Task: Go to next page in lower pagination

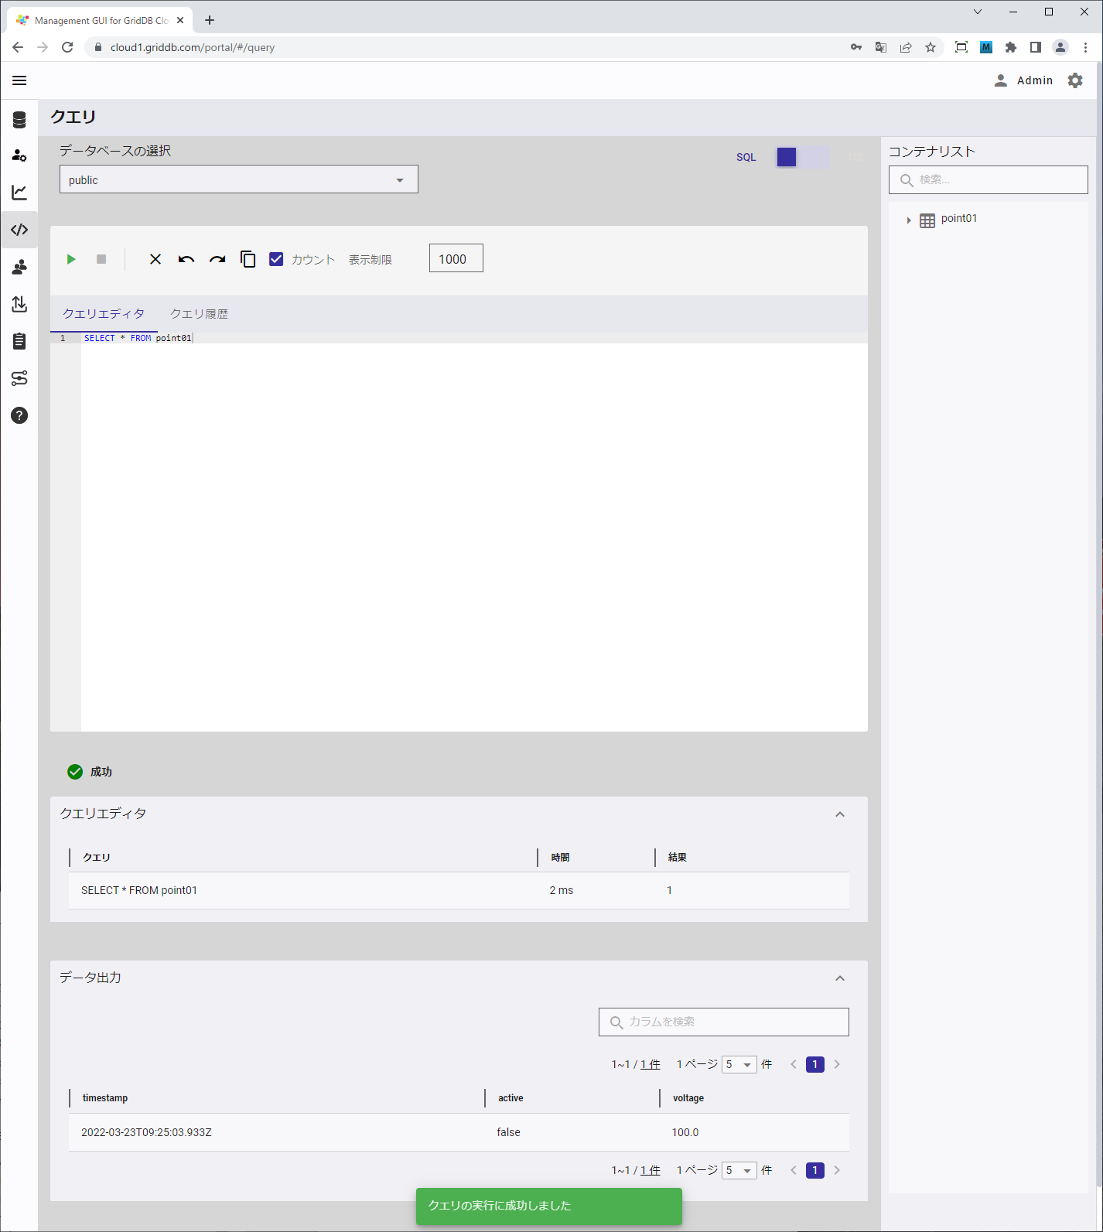Action: click(837, 1170)
